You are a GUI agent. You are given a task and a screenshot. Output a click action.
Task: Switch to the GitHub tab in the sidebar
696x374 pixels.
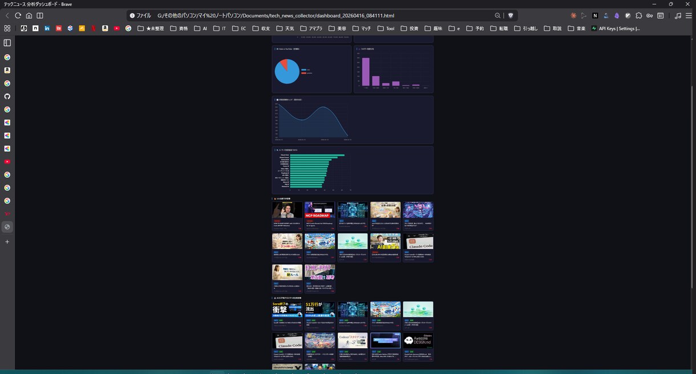click(7, 96)
